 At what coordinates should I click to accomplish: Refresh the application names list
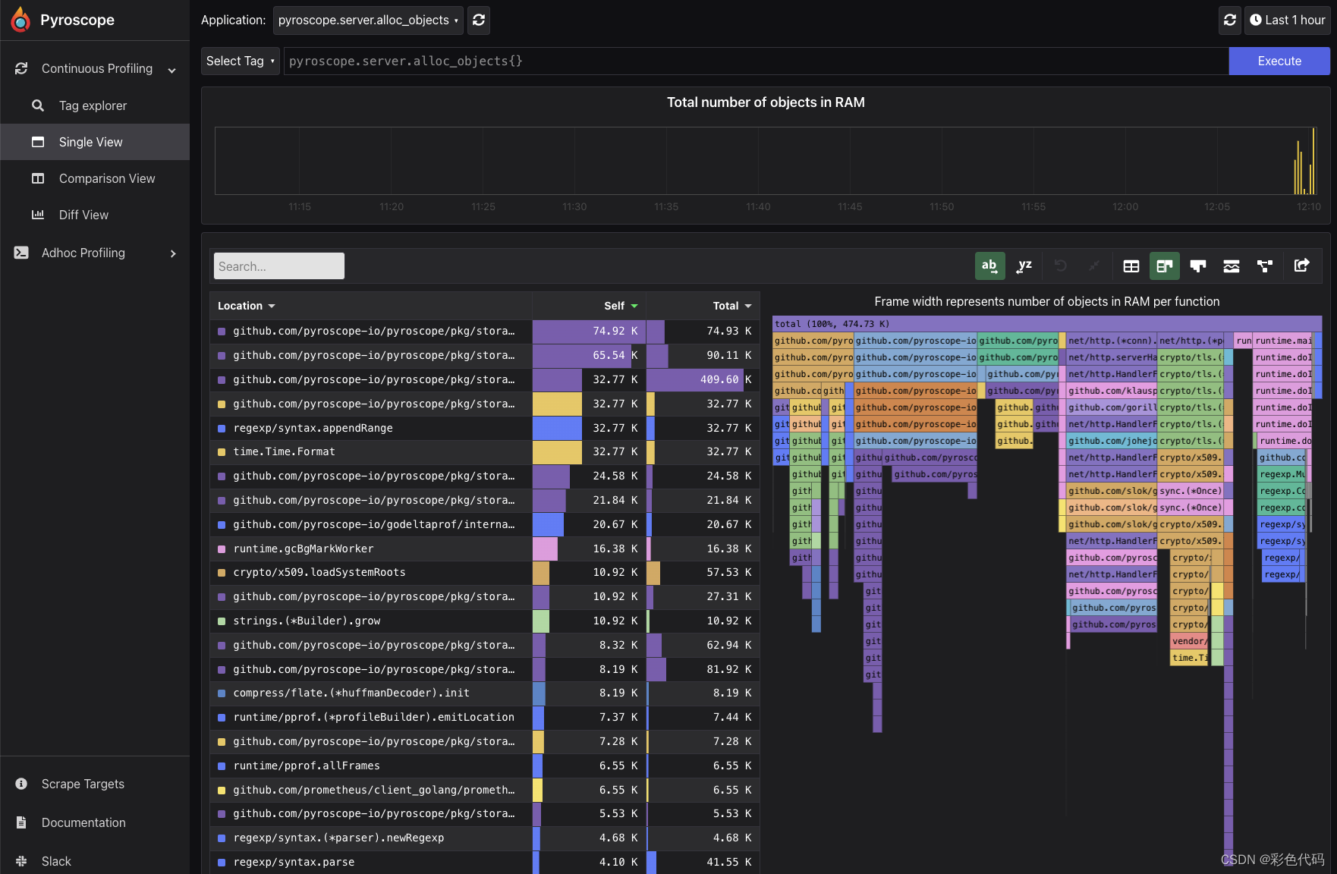click(479, 20)
